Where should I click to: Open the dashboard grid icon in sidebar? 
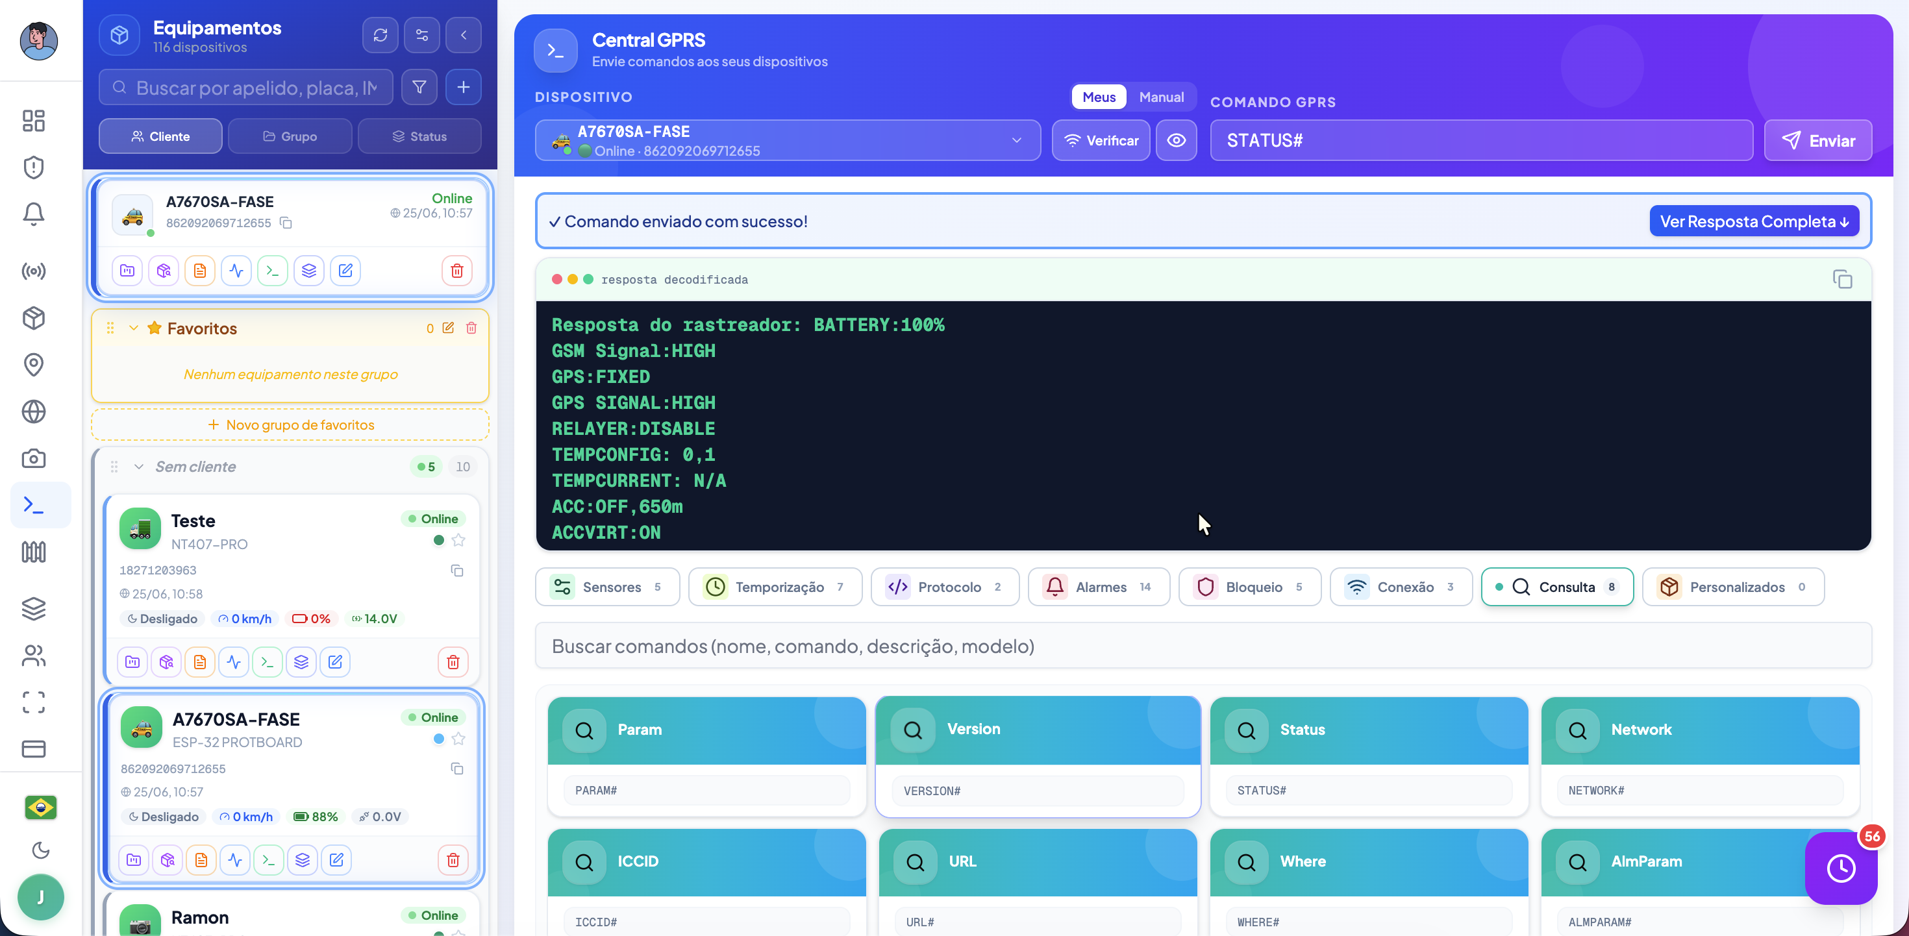click(33, 121)
